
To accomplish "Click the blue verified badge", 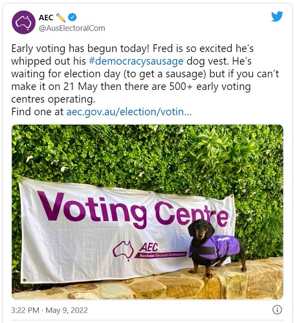I will pyautogui.click(x=72, y=17).
